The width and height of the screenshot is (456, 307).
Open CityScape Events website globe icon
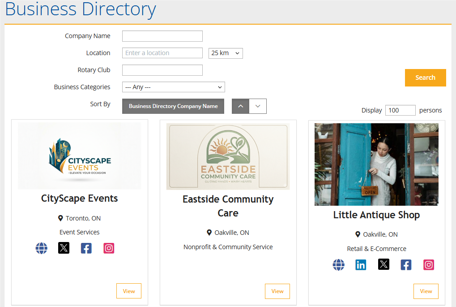pyautogui.click(x=41, y=248)
